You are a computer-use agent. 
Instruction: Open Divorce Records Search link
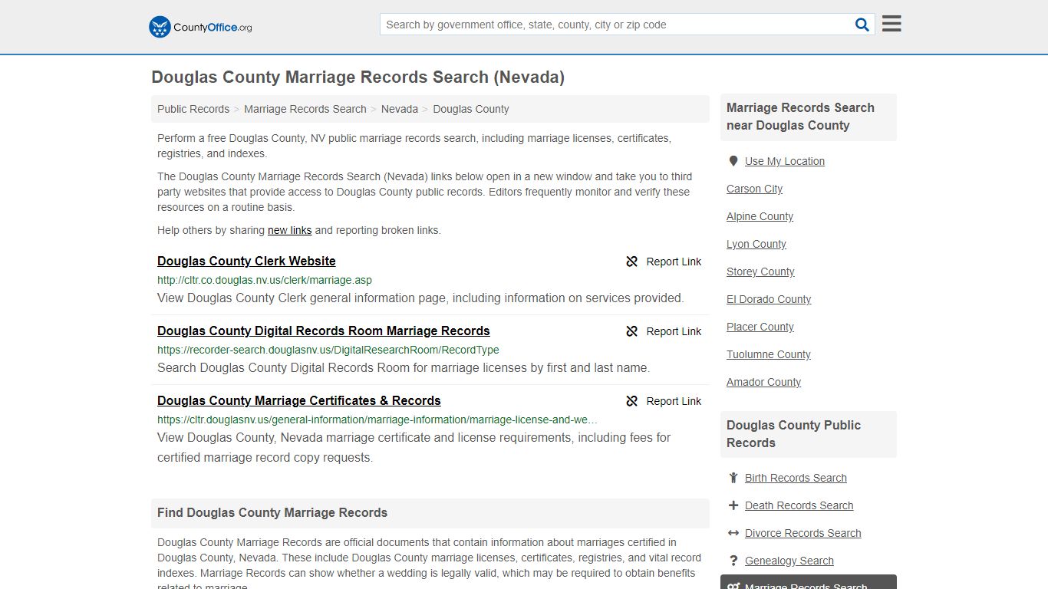coord(803,533)
